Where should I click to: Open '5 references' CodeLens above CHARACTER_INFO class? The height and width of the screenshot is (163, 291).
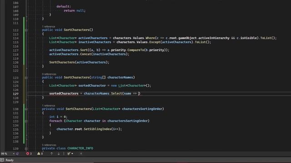click(49, 145)
